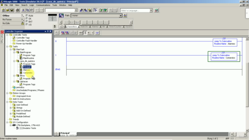Toggle the I/O status checkbox
This screenshot has width=249, height=140.
[x=27, y=24]
